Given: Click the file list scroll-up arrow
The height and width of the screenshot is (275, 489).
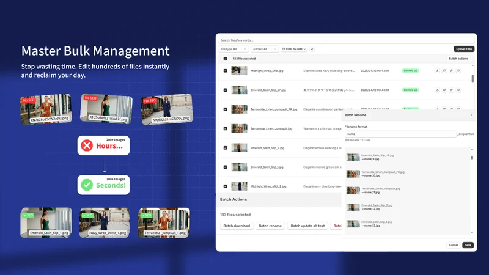Looking at the screenshot, I should click(x=472, y=65).
